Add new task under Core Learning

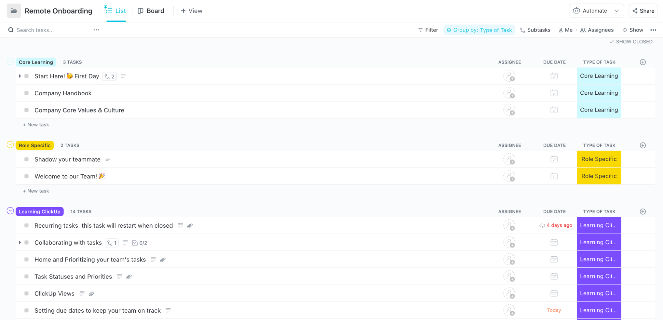(x=36, y=125)
